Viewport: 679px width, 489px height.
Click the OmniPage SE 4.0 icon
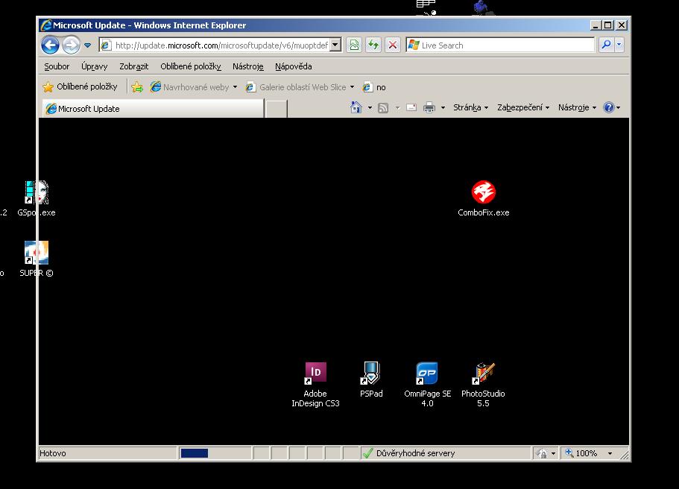click(x=427, y=373)
